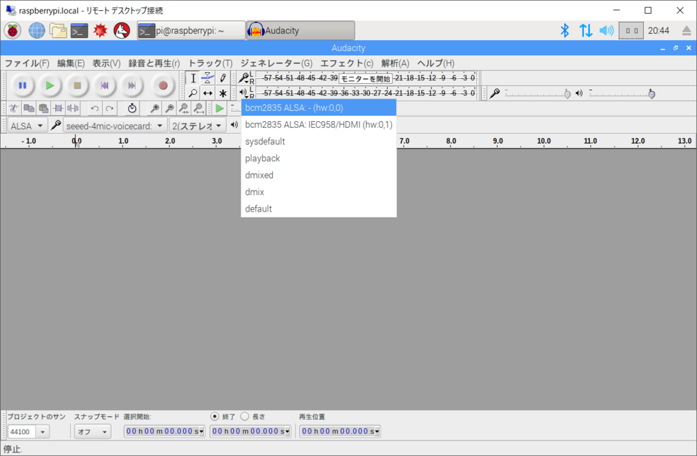The height and width of the screenshot is (456, 697).
Task: Open the seeed-4mic-voicecard recording device dropdown
Action: coord(115,126)
